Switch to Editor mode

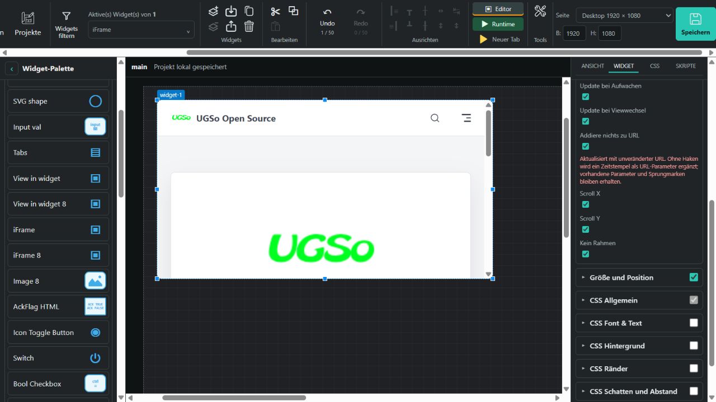(498, 9)
